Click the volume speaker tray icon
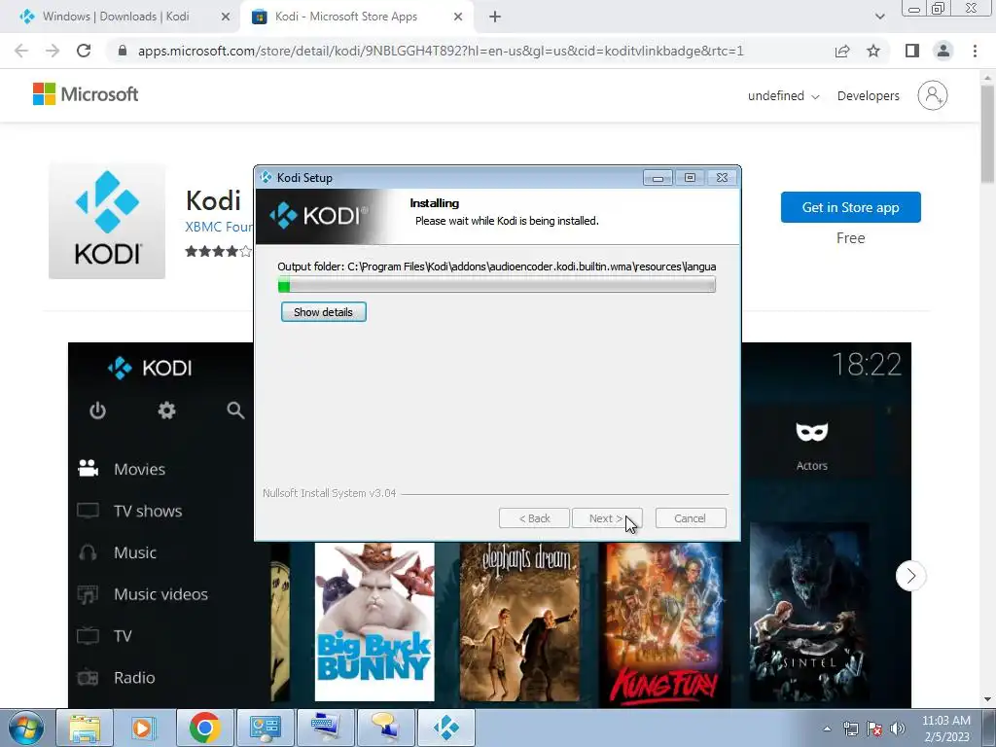 coord(898,729)
